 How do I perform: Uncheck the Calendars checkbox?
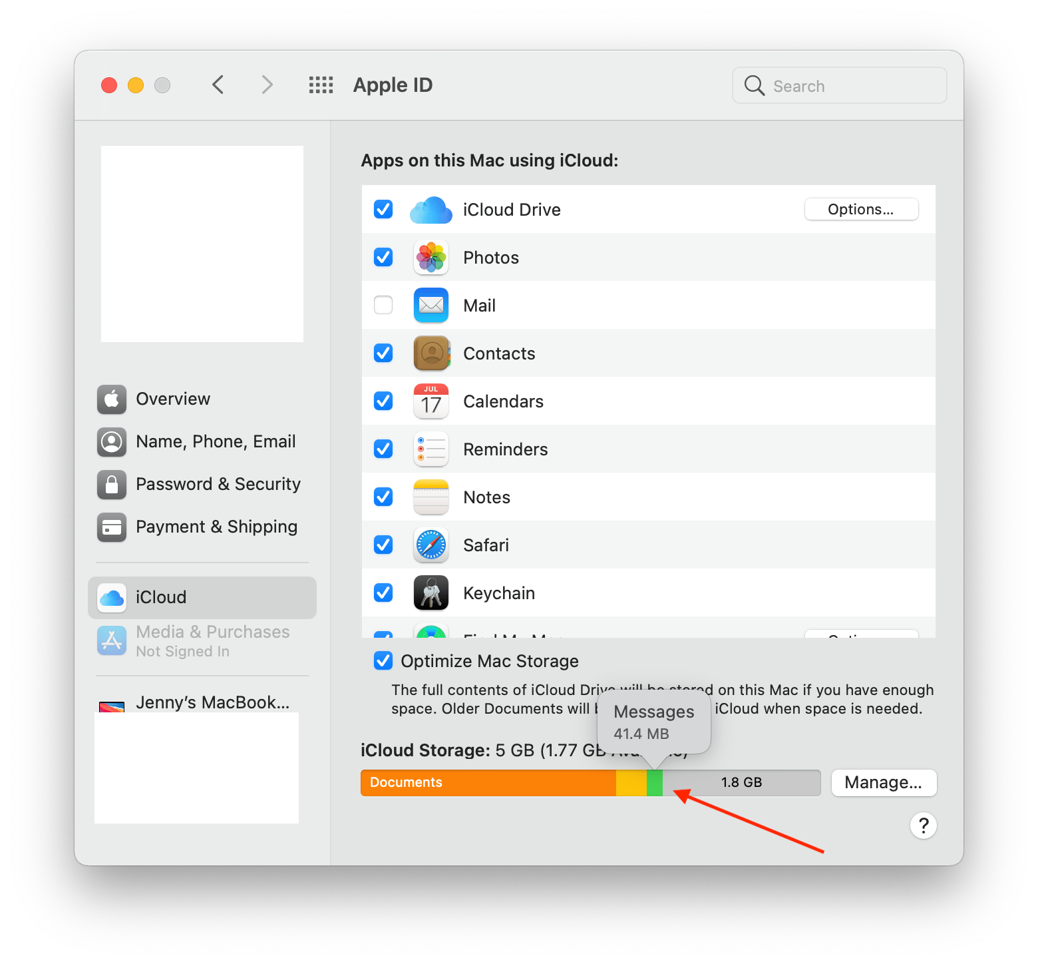point(383,401)
